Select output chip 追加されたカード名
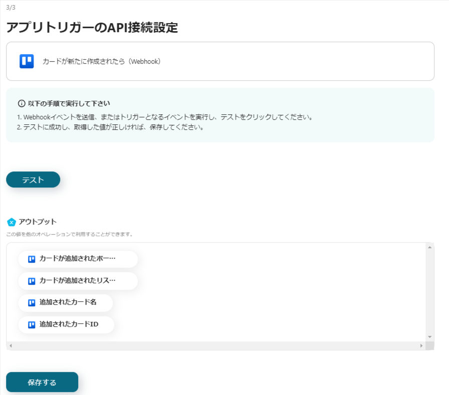Image resolution: width=449 pixels, height=395 pixels. (66, 302)
